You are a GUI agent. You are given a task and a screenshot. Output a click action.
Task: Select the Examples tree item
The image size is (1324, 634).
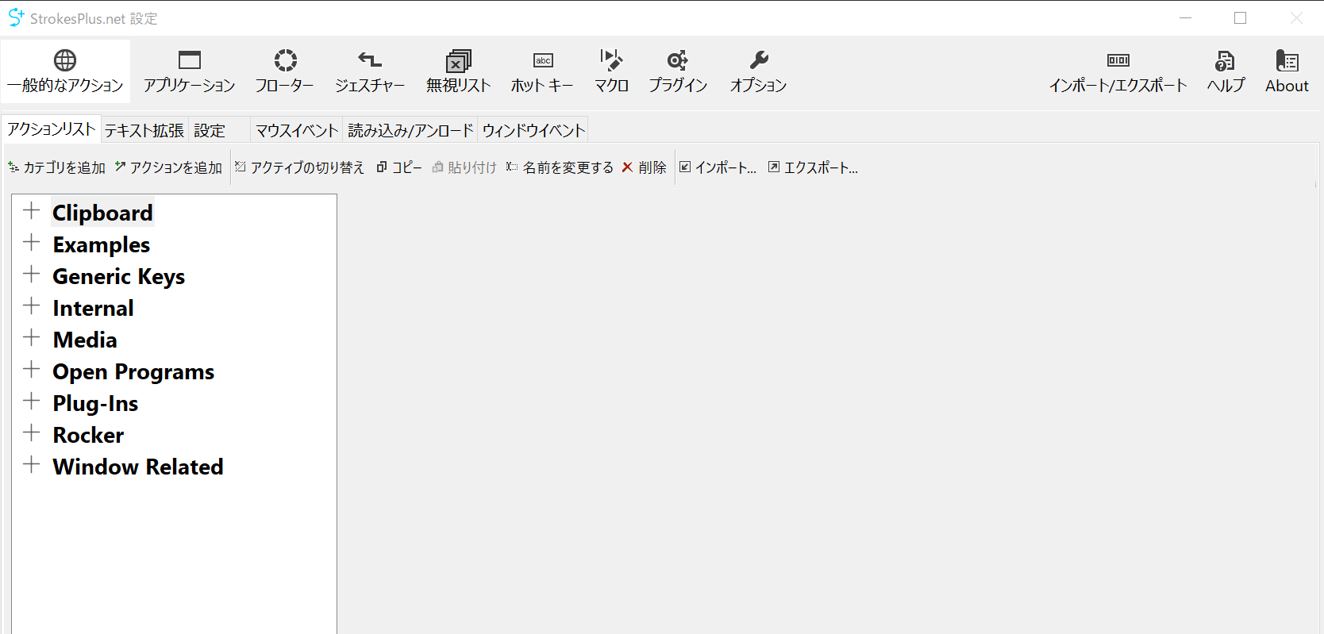tap(102, 244)
